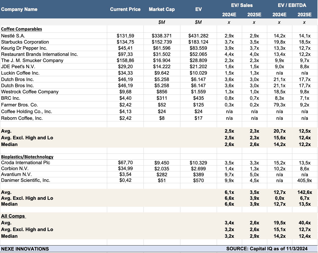Screen dimensions: 318x253
Task: Click Keurig EV value $83.559
Action: (x=198, y=48)
